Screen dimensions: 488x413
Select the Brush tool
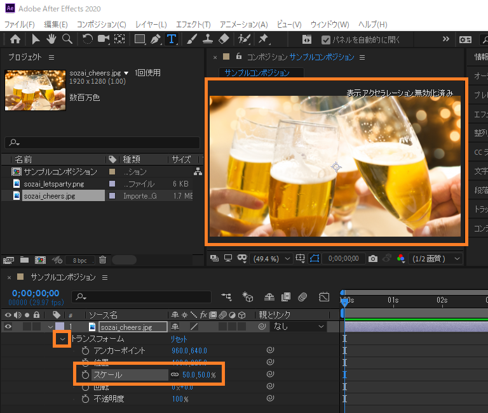pyautogui.click(x=192, y=39)
